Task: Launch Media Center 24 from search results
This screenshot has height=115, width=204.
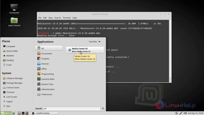Action: [x=85, y=50]
